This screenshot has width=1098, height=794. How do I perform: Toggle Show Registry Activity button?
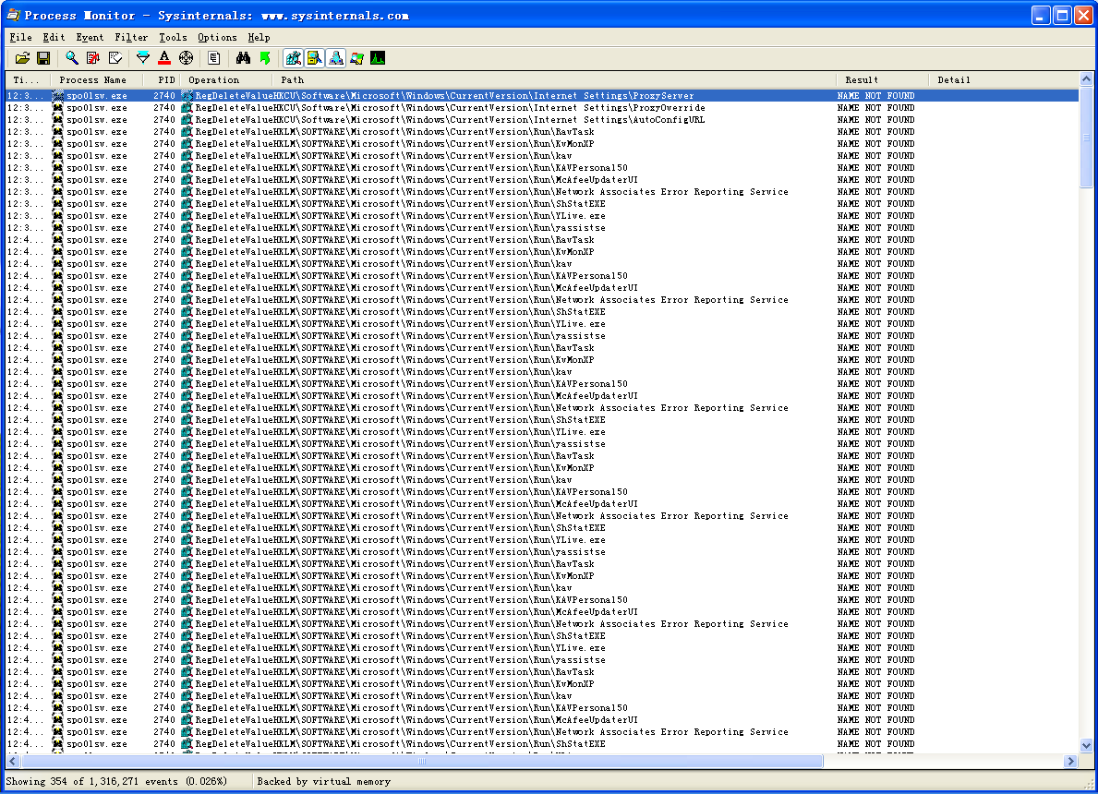[x=294, y=58]
